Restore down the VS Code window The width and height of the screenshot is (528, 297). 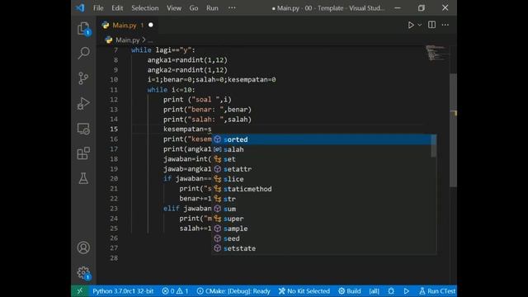coord(422,7)
